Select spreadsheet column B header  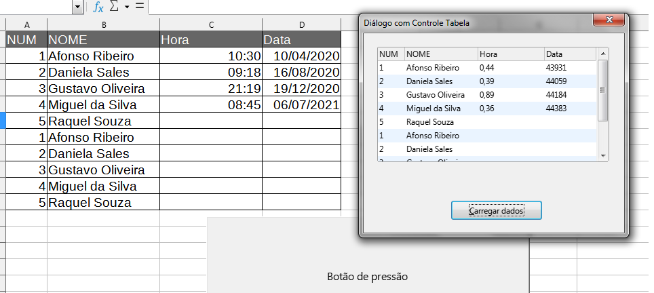click(x=104, y=25)
